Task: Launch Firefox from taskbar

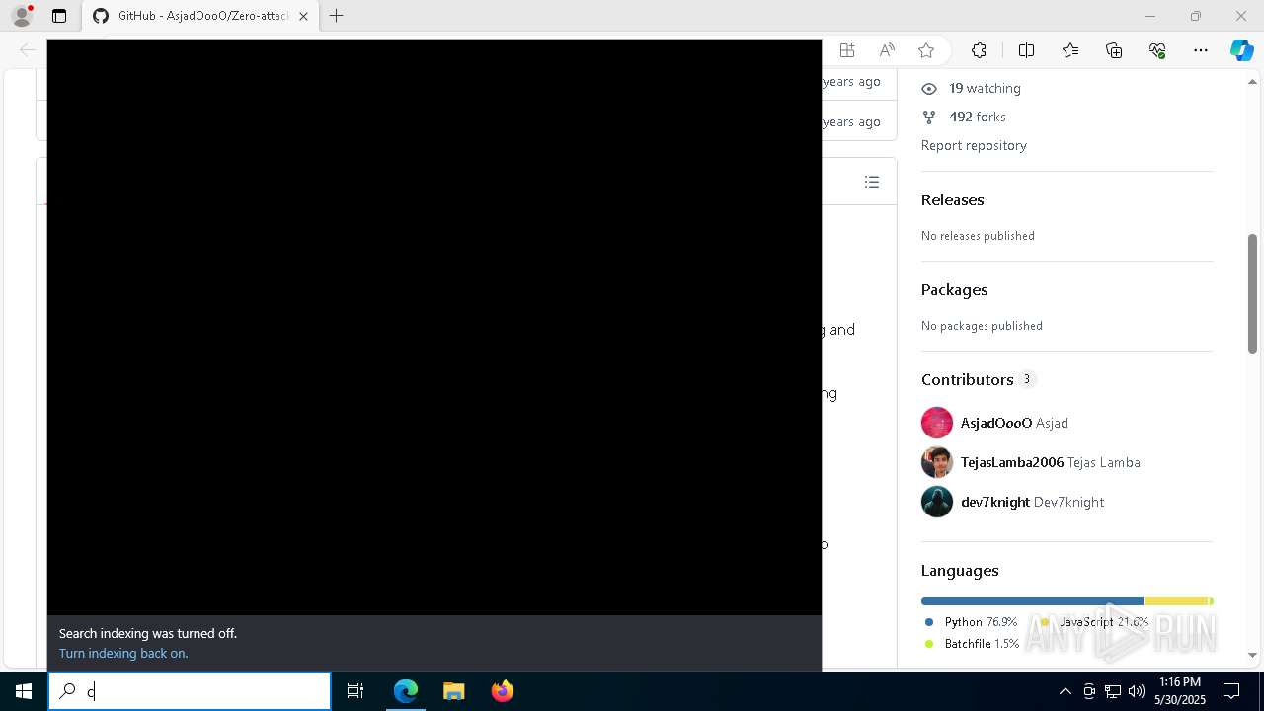Action: (x=502, y=691)
